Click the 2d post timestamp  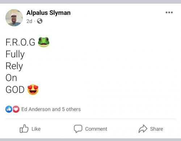click(x=29, y=21)
